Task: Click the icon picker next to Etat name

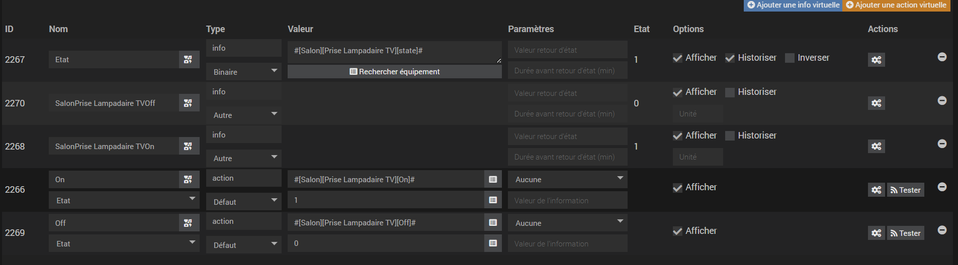Action: pyautogui.click(x=188, y=59)
